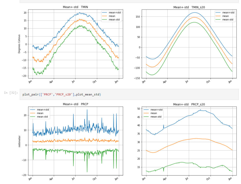Click the 'millimeter' y-axis label
This screenshot has width=241, height=184.
coord(19,141)
